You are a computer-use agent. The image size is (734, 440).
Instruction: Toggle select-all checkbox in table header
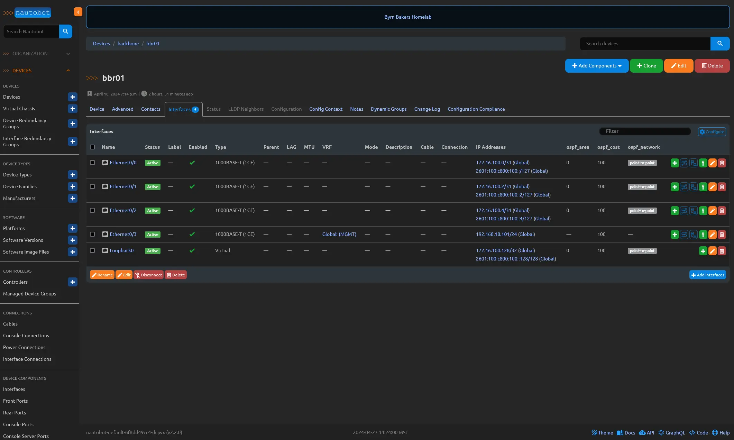(92, 147)
